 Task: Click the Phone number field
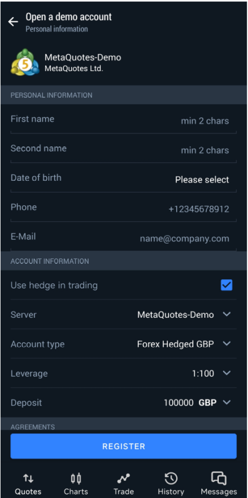coord(123,207)
